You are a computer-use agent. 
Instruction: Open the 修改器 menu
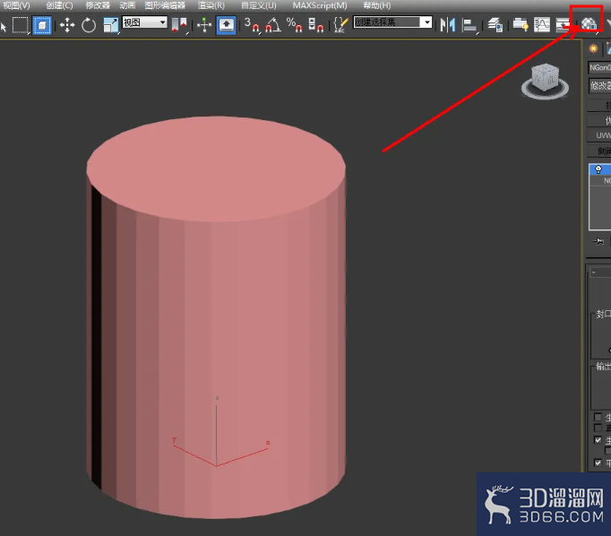tap(98, 5)
